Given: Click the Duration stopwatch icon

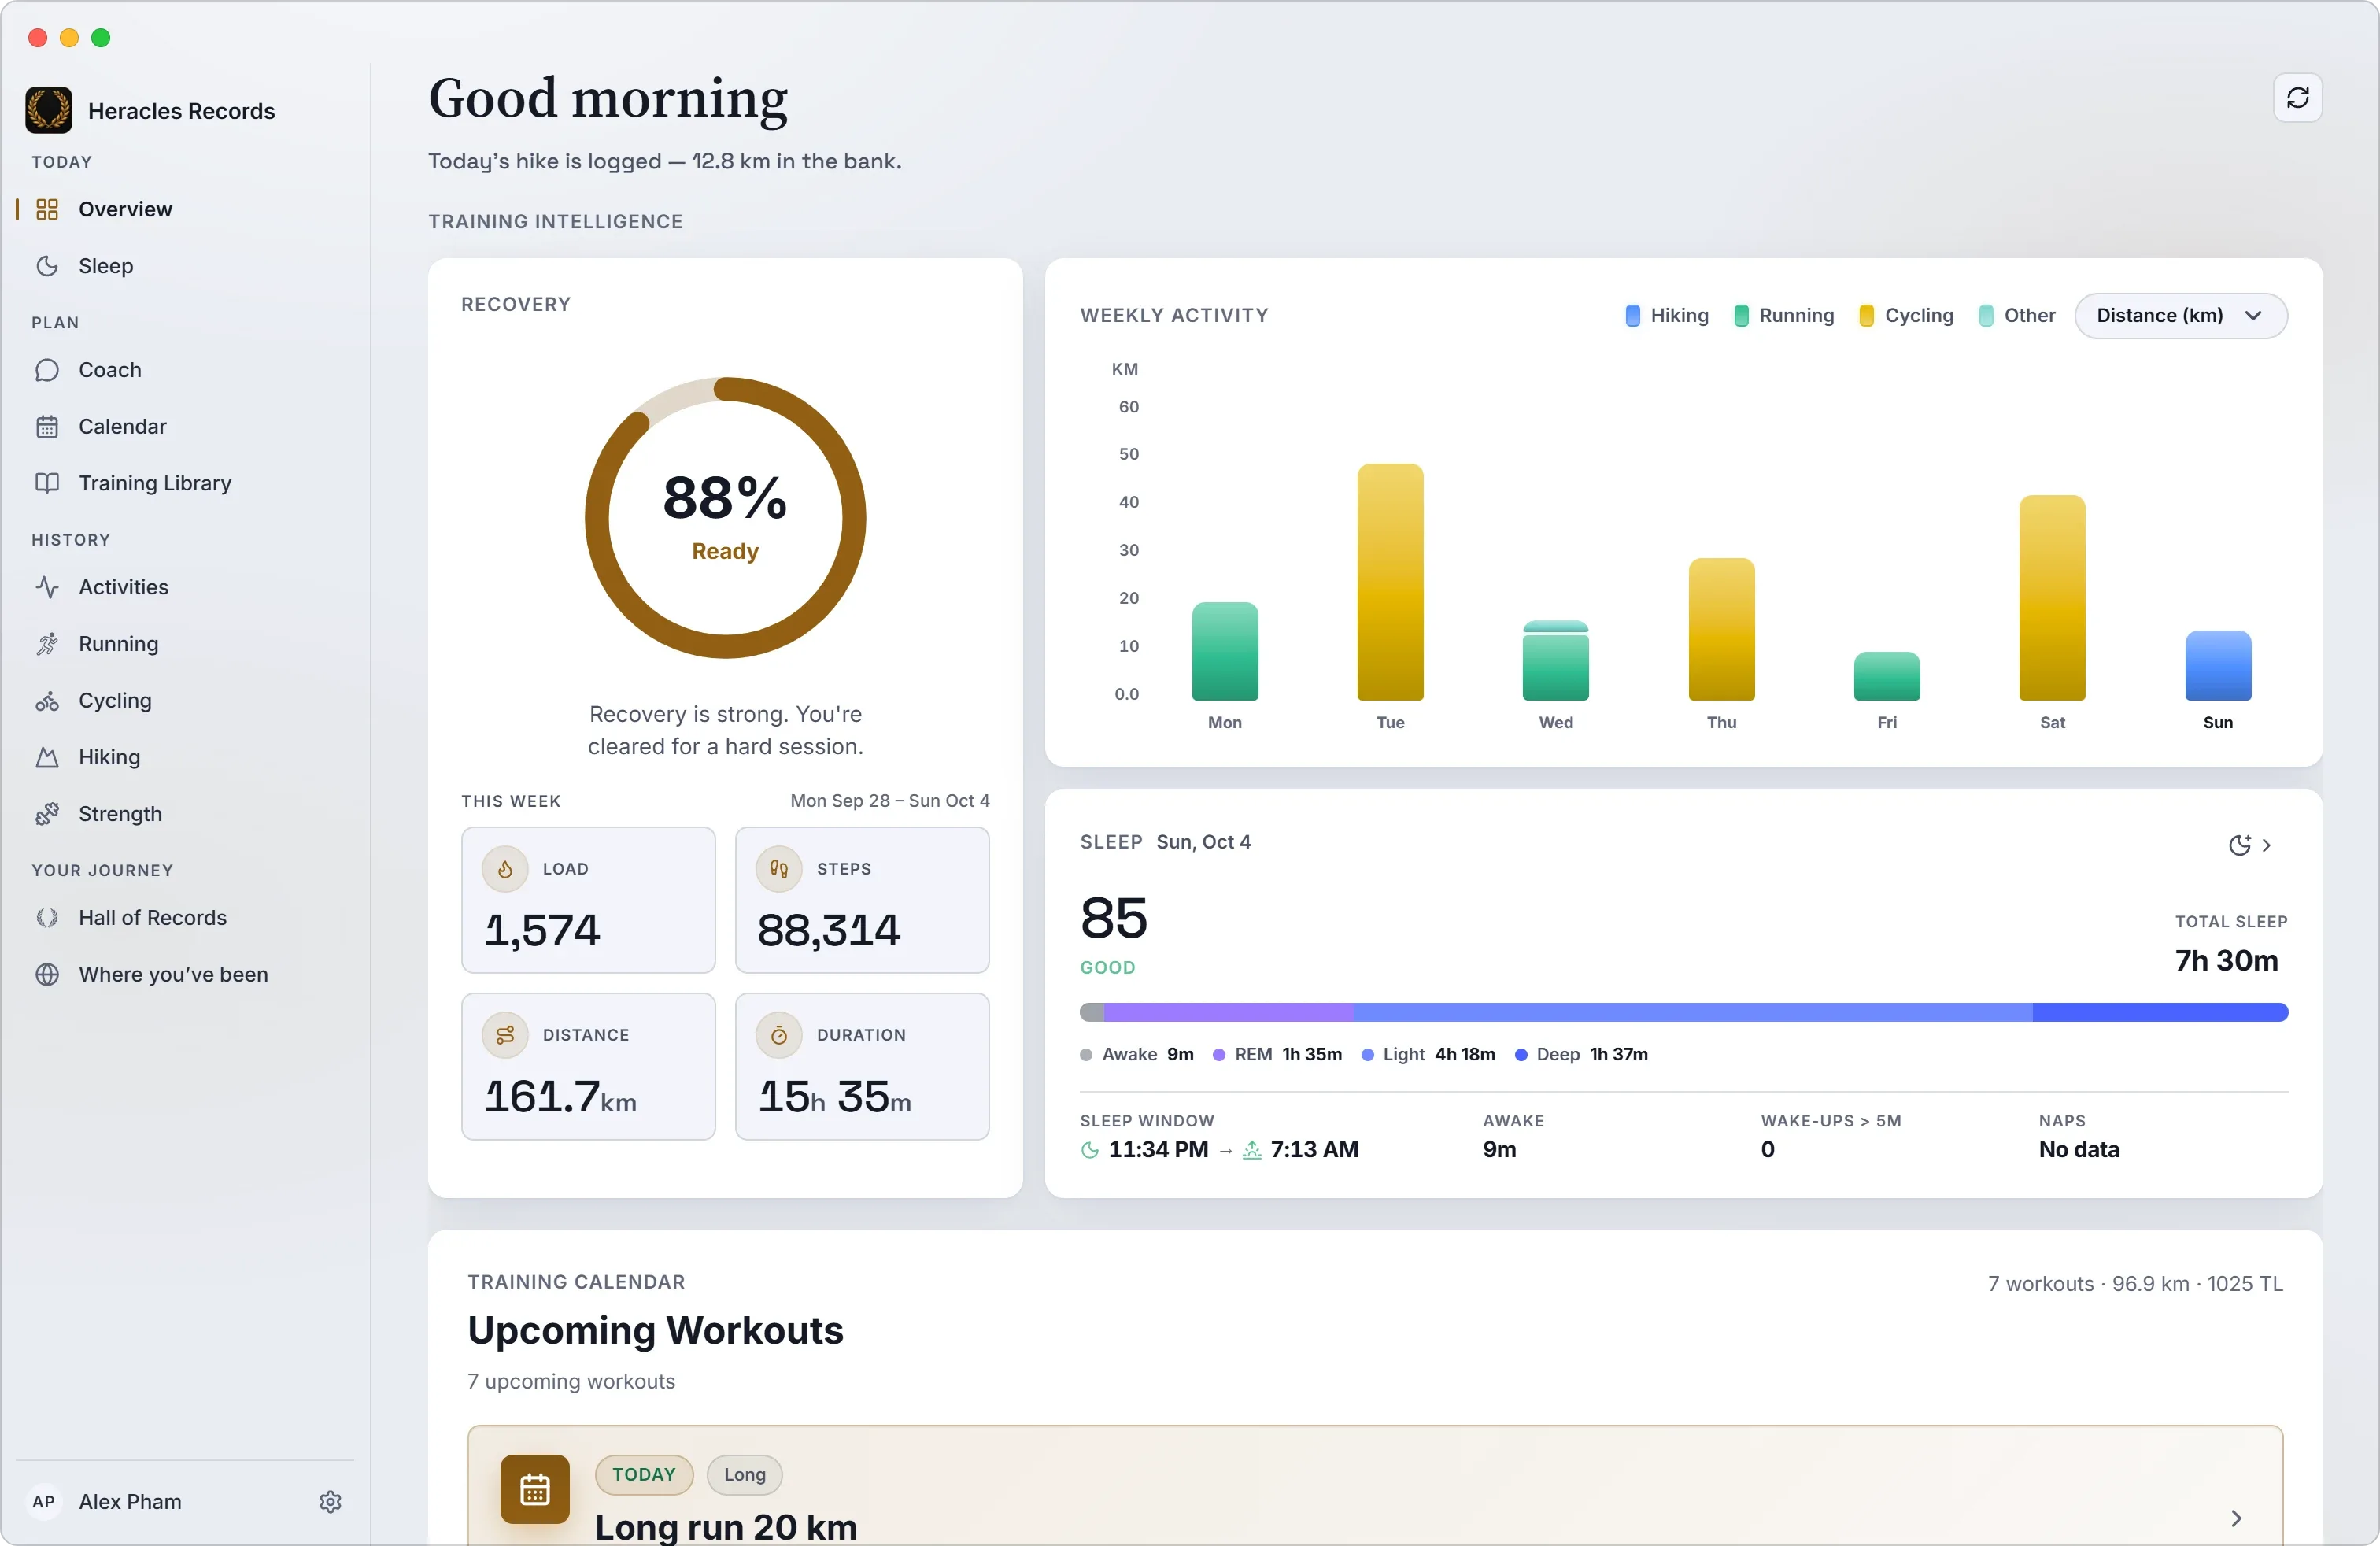Looking at the screenshot, I should [779, 1035].
